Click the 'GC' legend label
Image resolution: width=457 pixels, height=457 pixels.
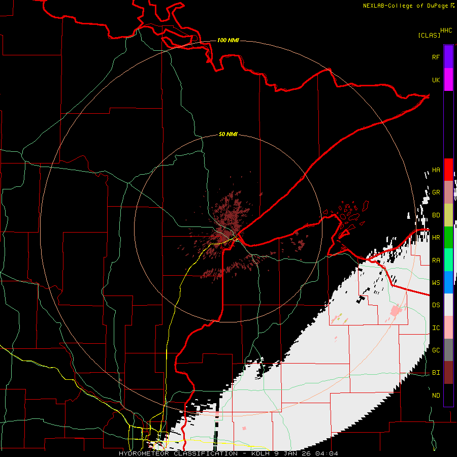click(436, 350)
